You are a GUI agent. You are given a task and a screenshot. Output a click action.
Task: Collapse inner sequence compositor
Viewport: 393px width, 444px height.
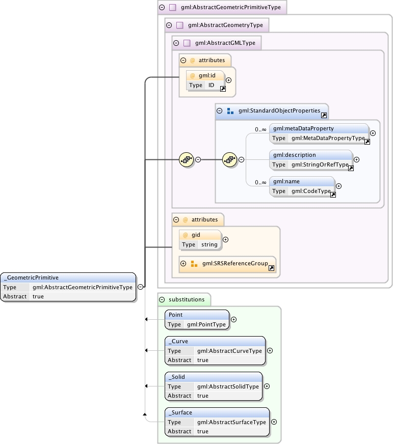point(241,160)
